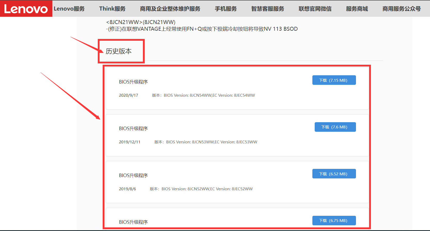This screenshot has width=430, height=231.
Task: Open the 智慧客服服务 menu
Action: tap(267, 9)
